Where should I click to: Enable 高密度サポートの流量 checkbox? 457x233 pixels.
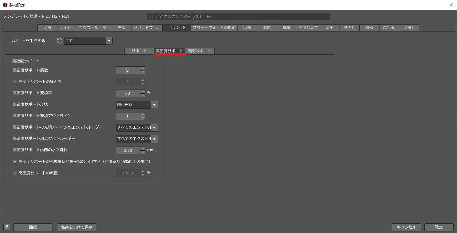[15, 173]
